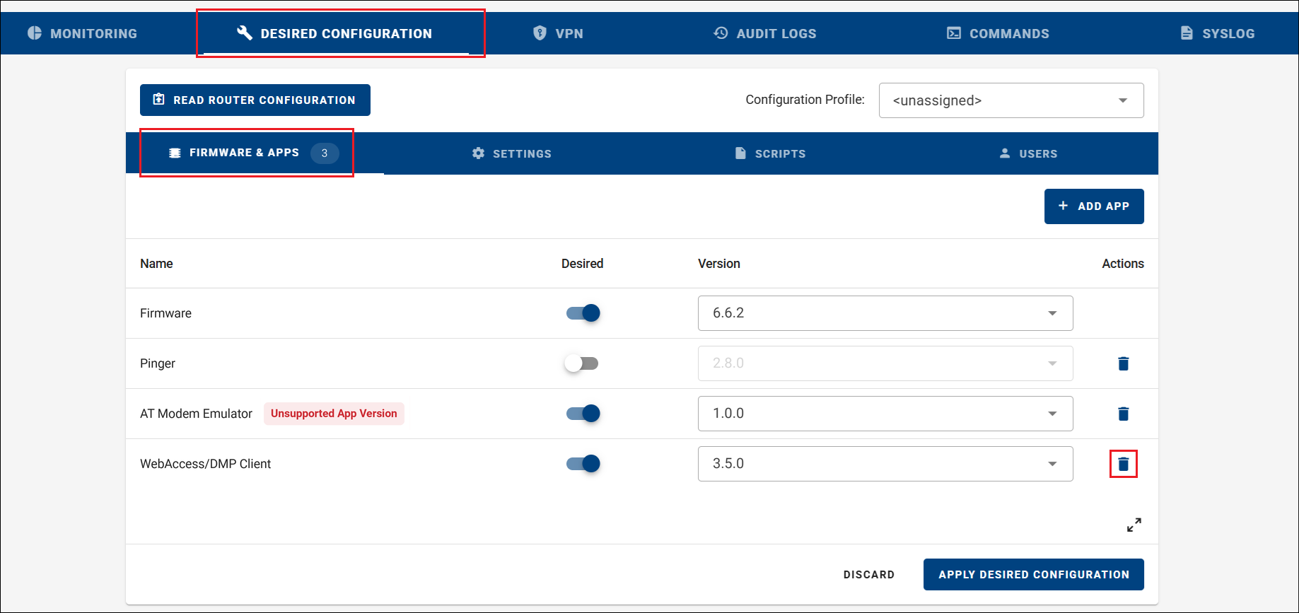This screenshot has height=613, width=1299.
Task: Delete the AT Modem Emulator app
Action: (1123, 414)
